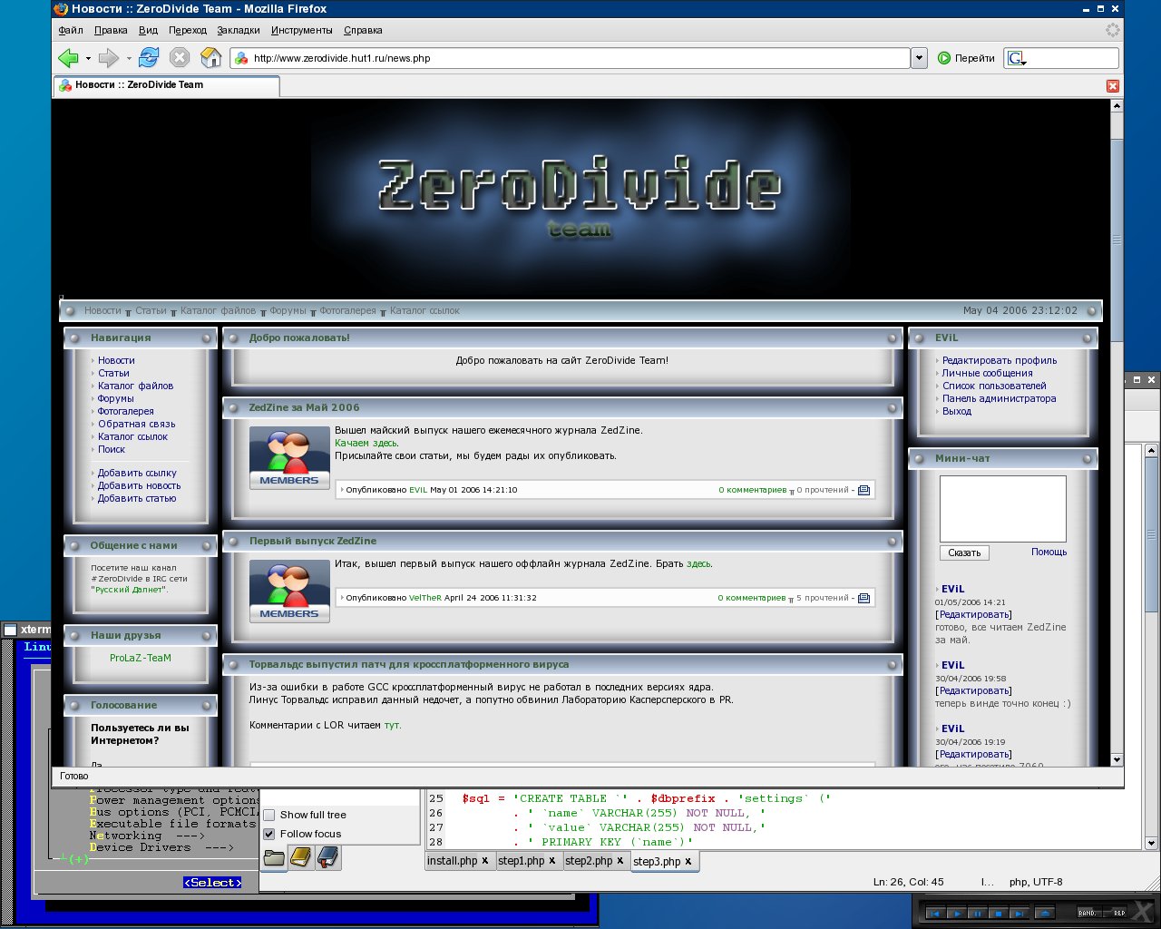Screen dimensions: 1161x929
Task: Click the eject button in the media player
Action: pyautogui.click(x=1044, y=914)
